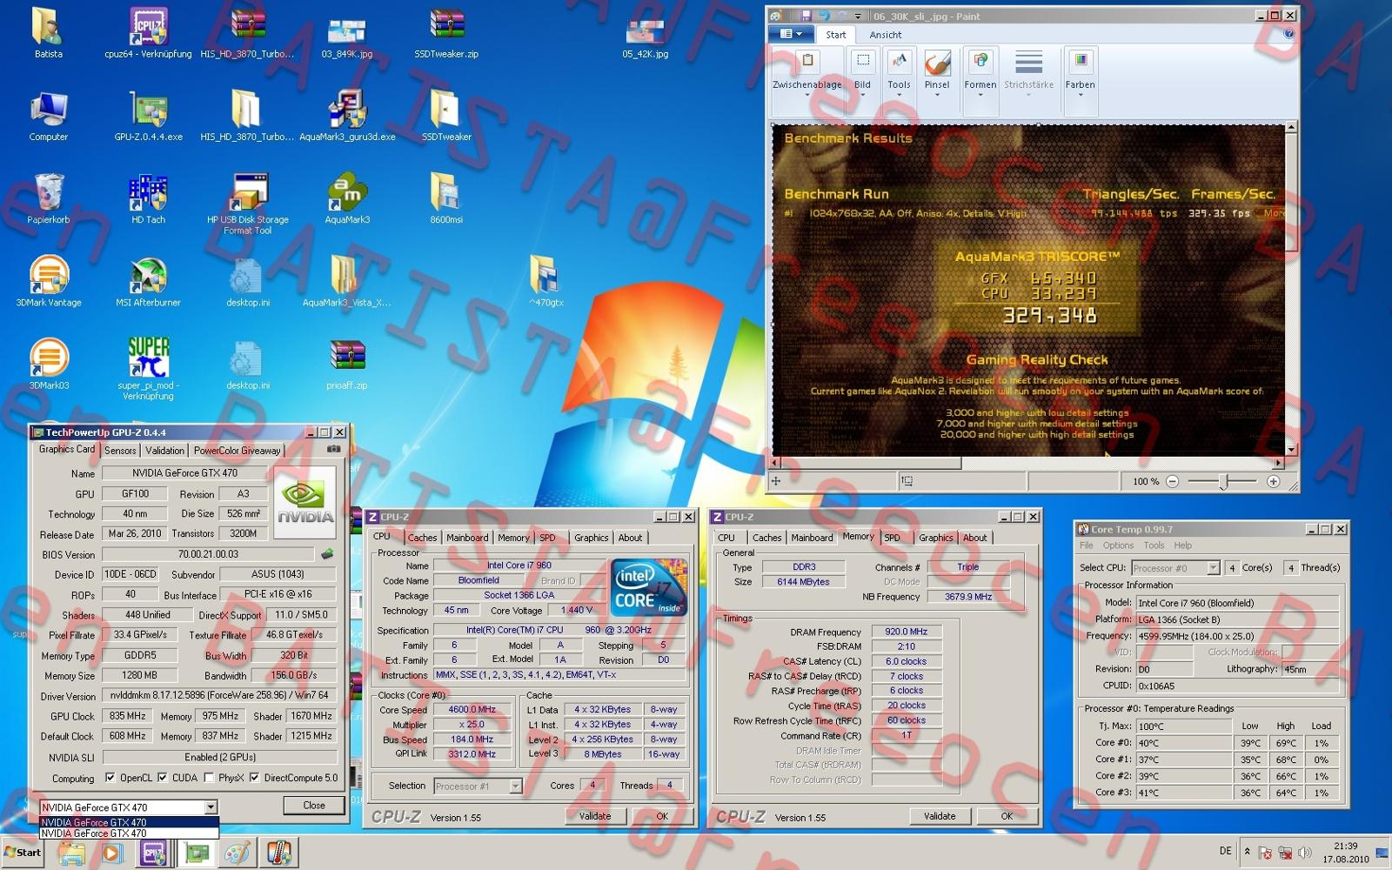This screenshot has width=1392, height=870.
Task: Open the Validation tab in GPU-Z
Action: tap(164, 451)
